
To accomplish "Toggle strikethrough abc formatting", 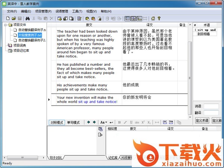I will click(137, 122).
